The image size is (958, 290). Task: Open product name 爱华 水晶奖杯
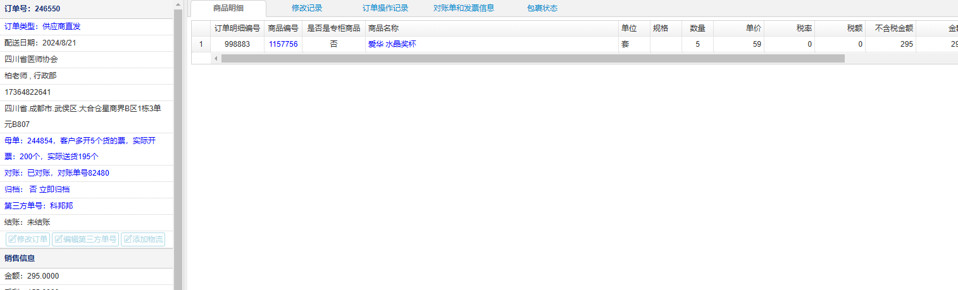tap(392, 44)
